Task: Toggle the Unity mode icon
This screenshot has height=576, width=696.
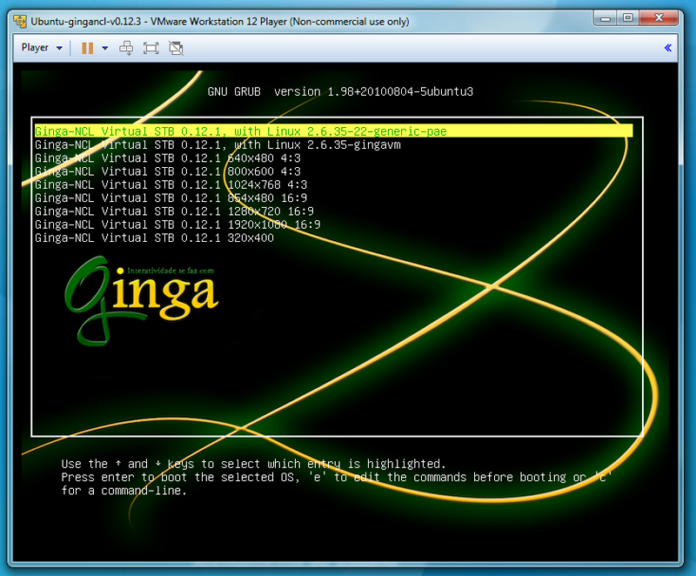Action: 177,48
